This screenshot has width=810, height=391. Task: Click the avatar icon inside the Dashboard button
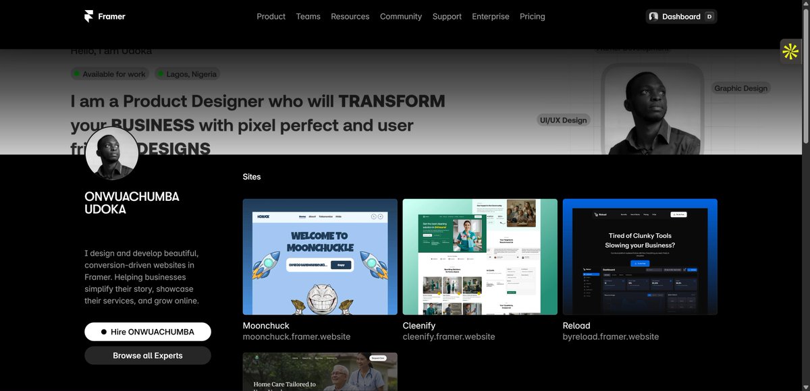[x=653, y=16]
